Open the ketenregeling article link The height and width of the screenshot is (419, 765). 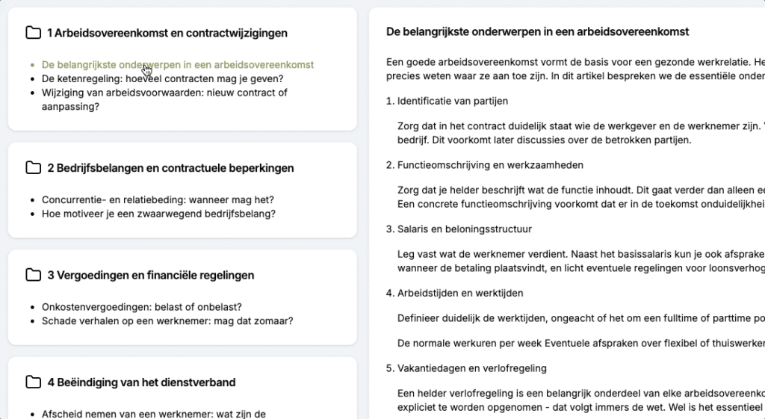[x=162, y=78]
